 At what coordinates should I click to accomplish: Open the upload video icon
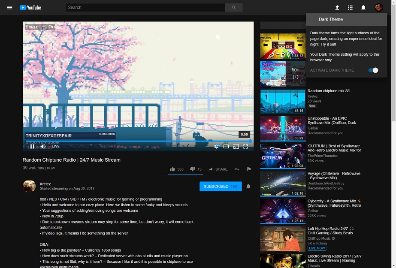[x=337, y=8]
